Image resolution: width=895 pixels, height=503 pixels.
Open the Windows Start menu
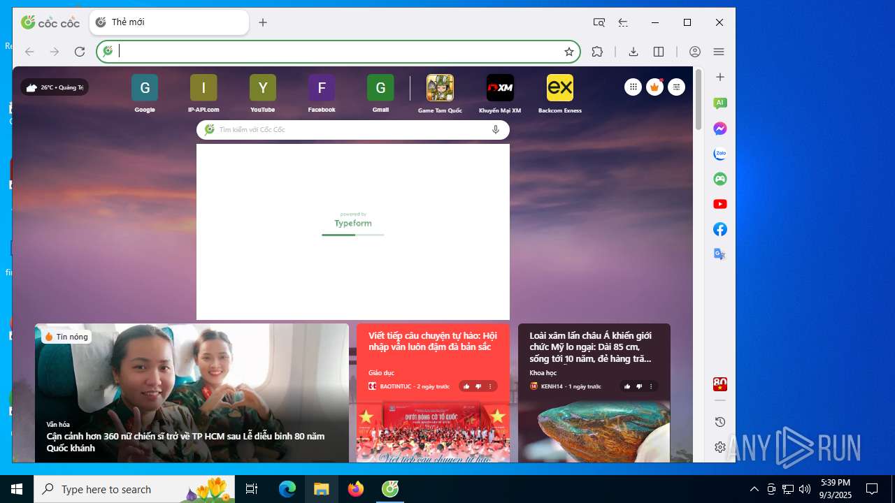pyautogui.click(x=17, y=489)
